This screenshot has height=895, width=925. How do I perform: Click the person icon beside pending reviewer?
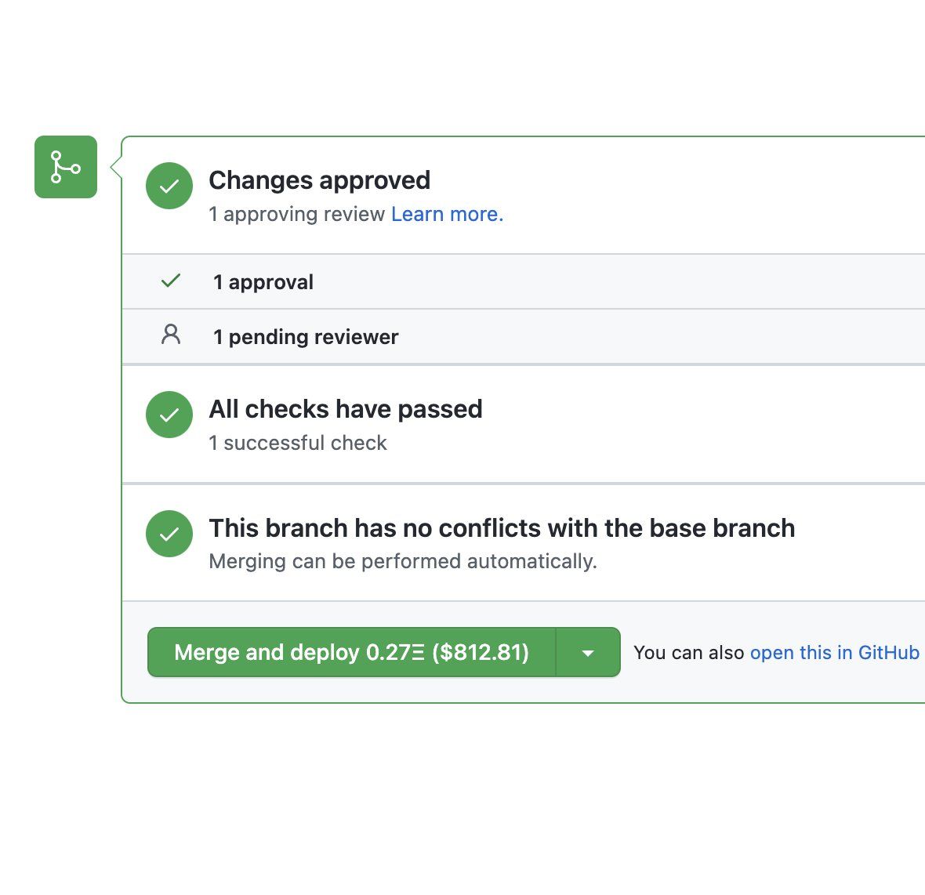click(170, 335)
